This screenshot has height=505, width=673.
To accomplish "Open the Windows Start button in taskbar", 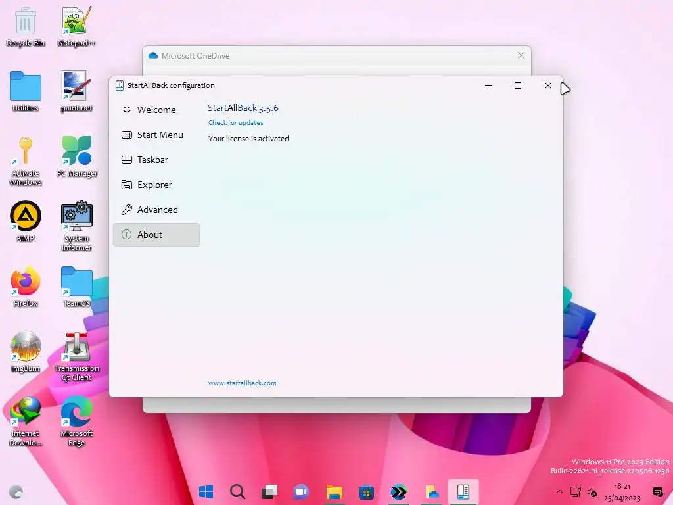I will point(206,491).
